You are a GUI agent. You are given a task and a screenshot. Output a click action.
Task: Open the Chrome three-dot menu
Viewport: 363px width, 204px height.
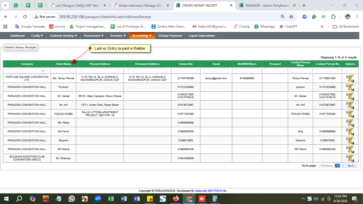pos(357,17)
